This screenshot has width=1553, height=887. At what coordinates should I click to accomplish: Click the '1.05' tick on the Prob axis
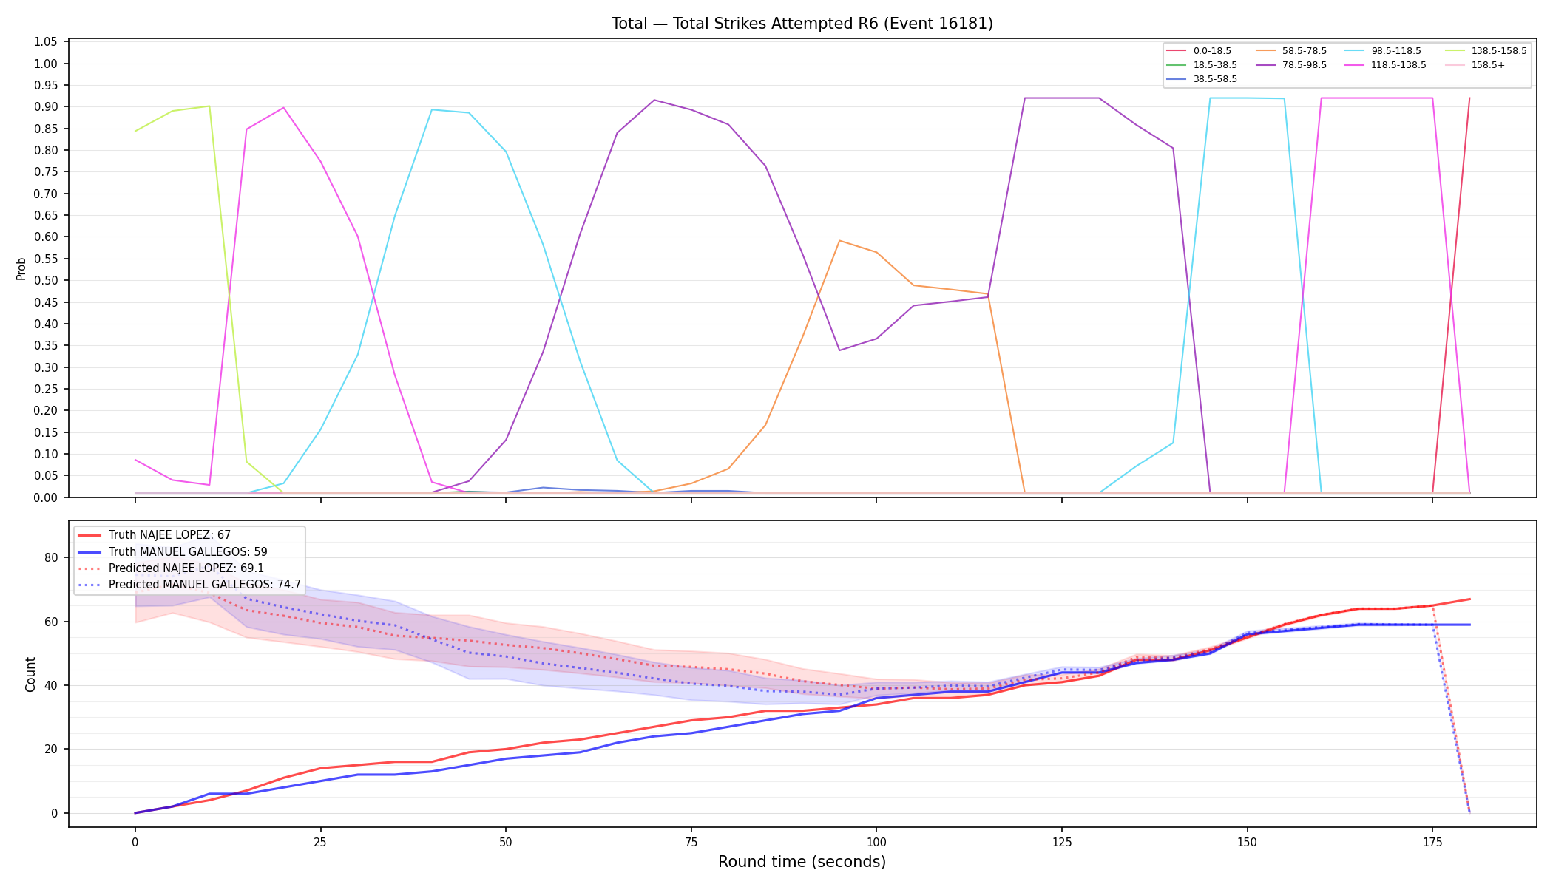[46, 42]
